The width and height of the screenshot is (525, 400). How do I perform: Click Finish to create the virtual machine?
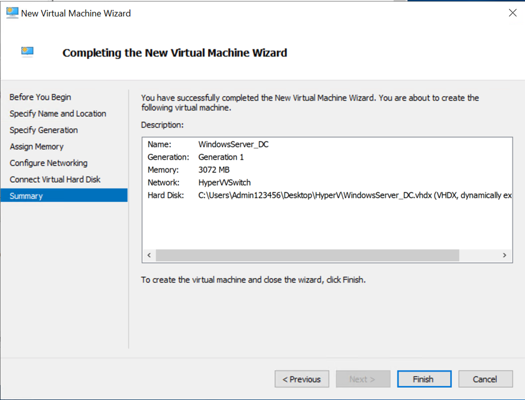click(x=424, y=379)
